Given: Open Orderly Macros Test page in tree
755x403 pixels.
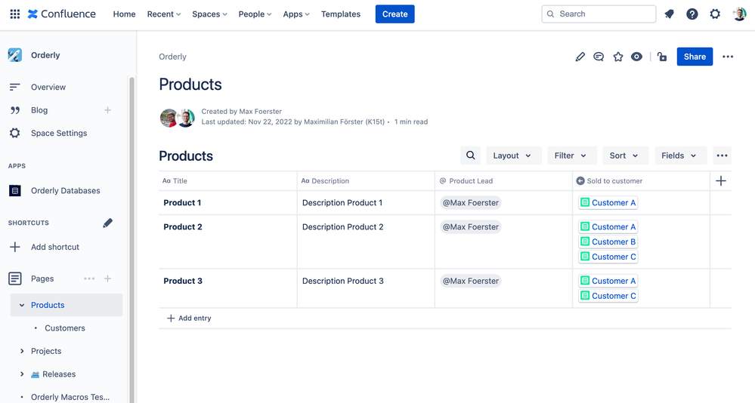Looking at the screenshot, I should [x=70, y=397].
